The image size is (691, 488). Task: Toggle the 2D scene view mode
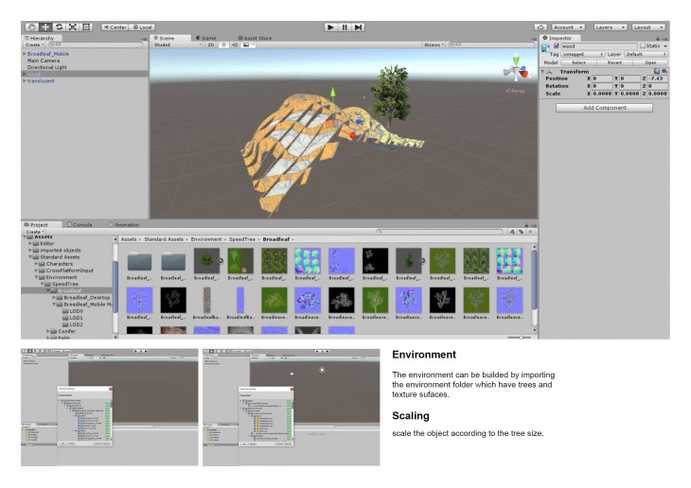coord(211,44)
